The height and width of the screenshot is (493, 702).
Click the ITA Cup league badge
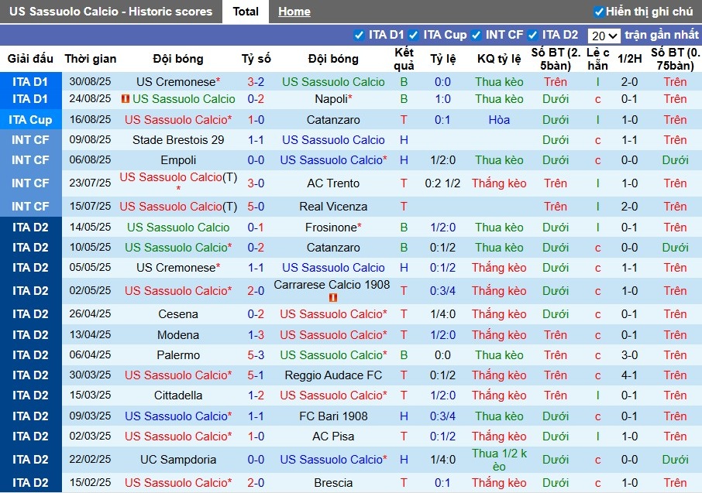point(30,120)
